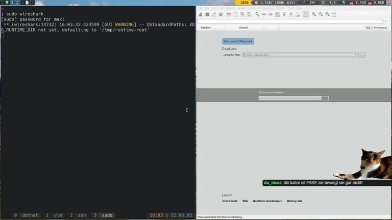Click the 6.1GB/16GB memory usage indicator
This screenshot has height=220, width=392.
tap(275, 3)
